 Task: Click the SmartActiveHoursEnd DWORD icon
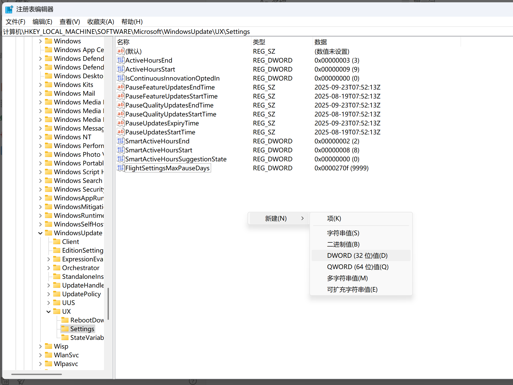[x=120, y=141]
